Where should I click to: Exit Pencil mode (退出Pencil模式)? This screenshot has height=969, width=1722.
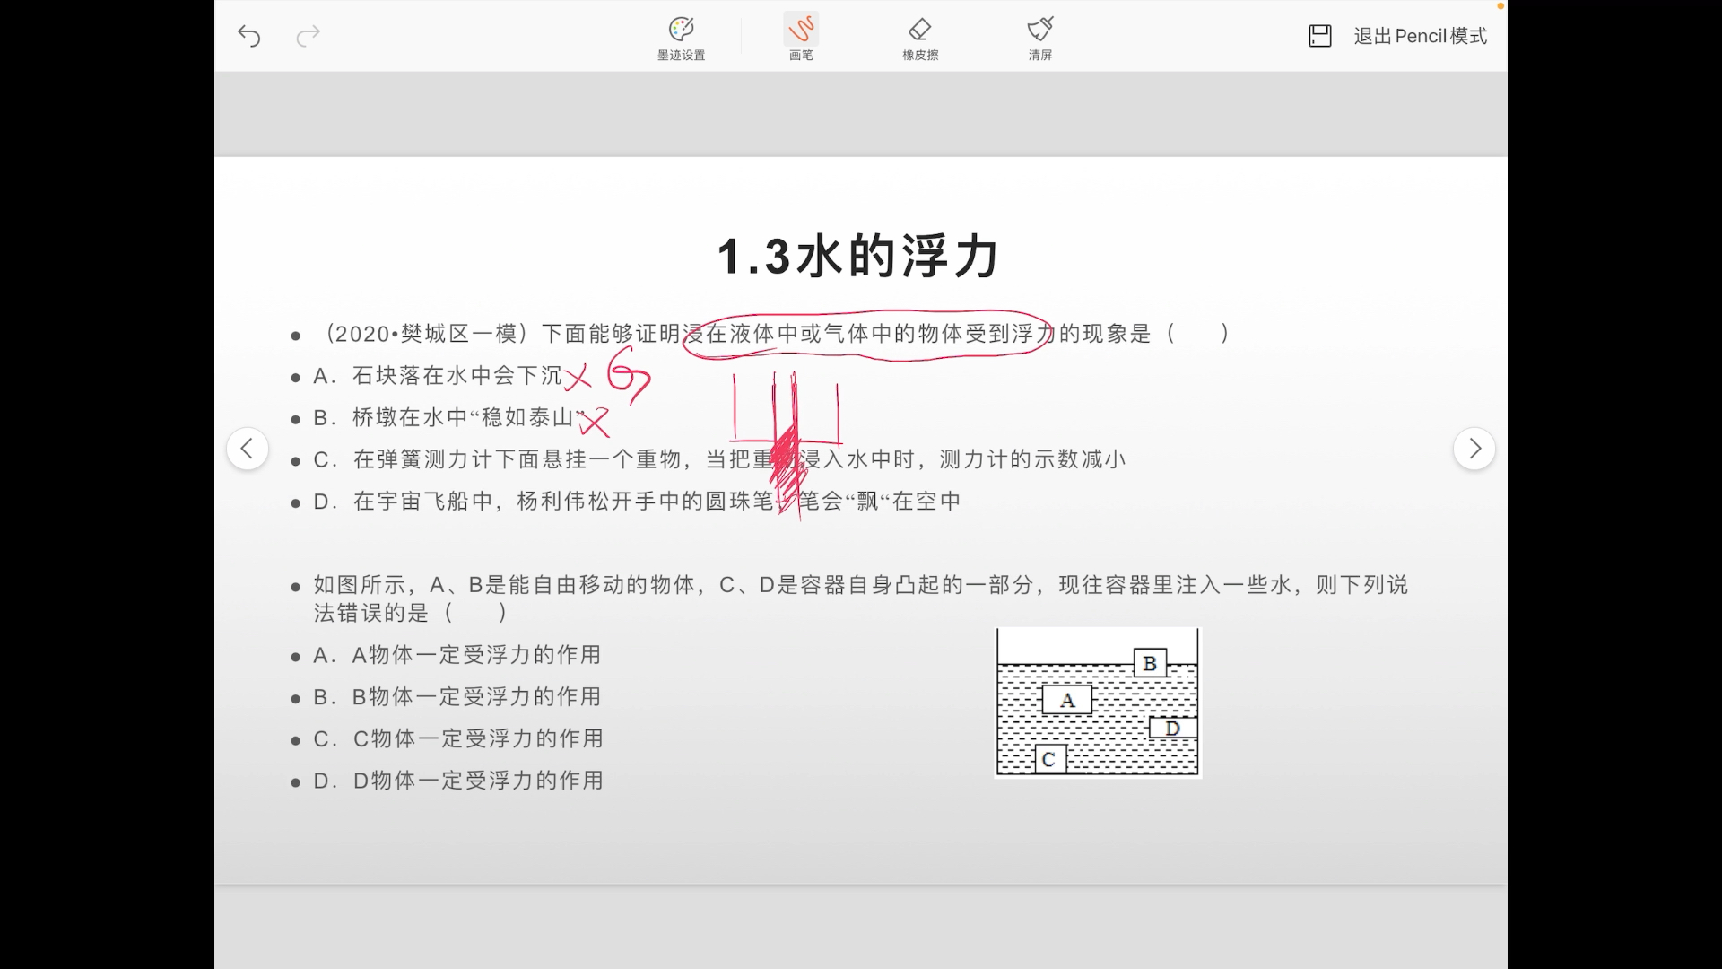[1421, 36]
